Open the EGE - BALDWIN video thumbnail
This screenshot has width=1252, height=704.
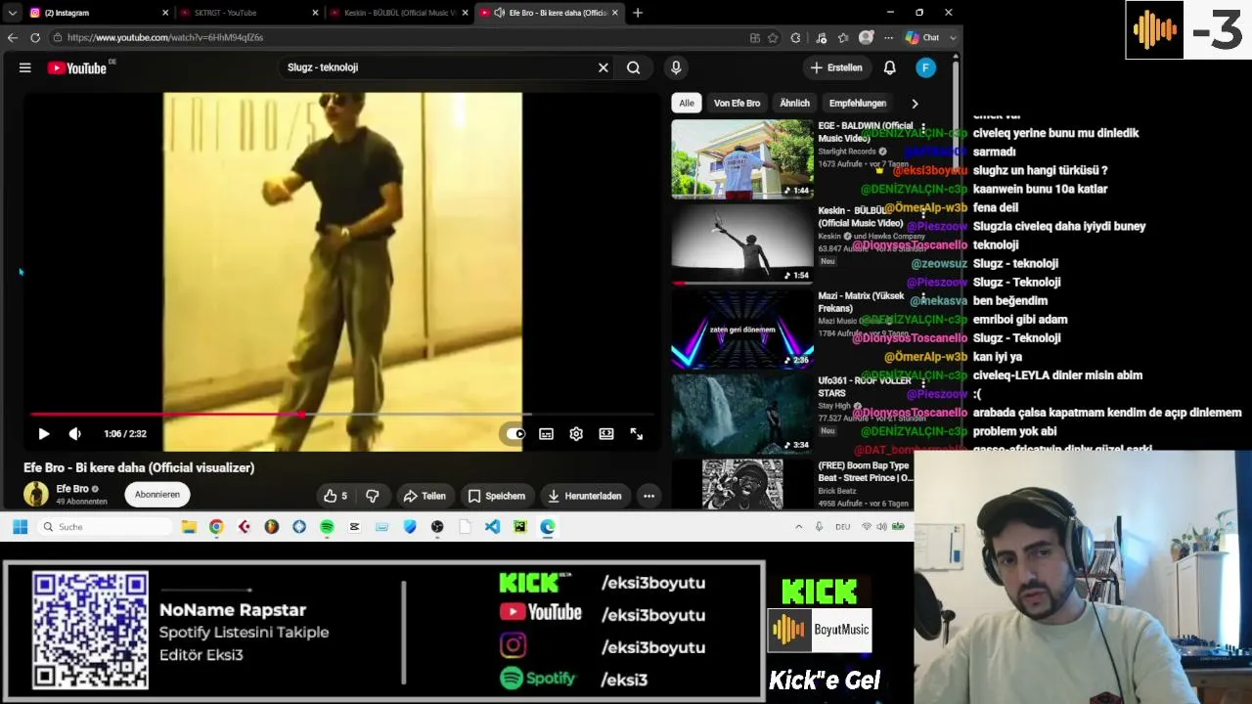click(x=741, y=158)
